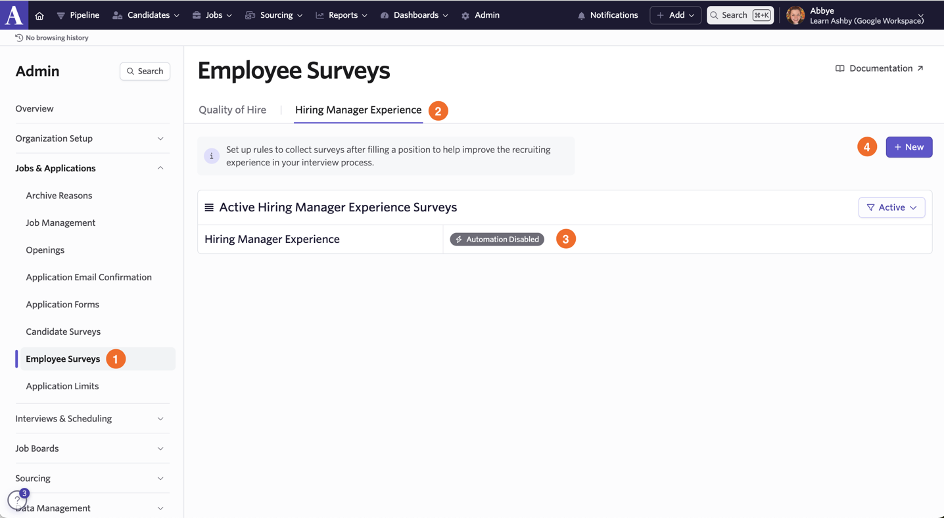Click Abbye's profile avatar

(x=795, y=15)
